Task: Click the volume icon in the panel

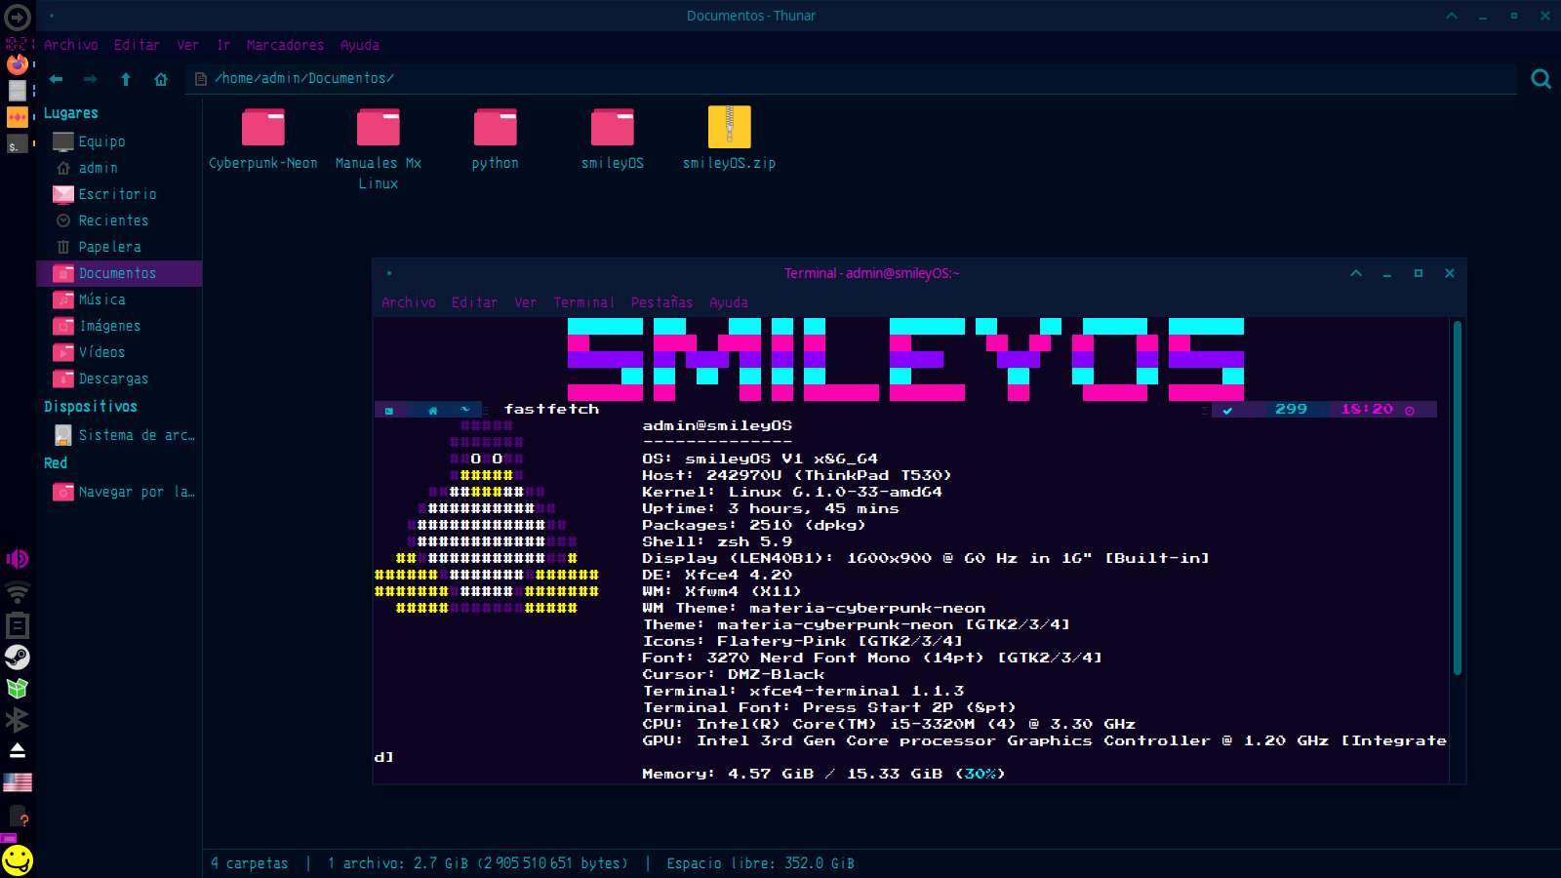Action: pos(18,559)
